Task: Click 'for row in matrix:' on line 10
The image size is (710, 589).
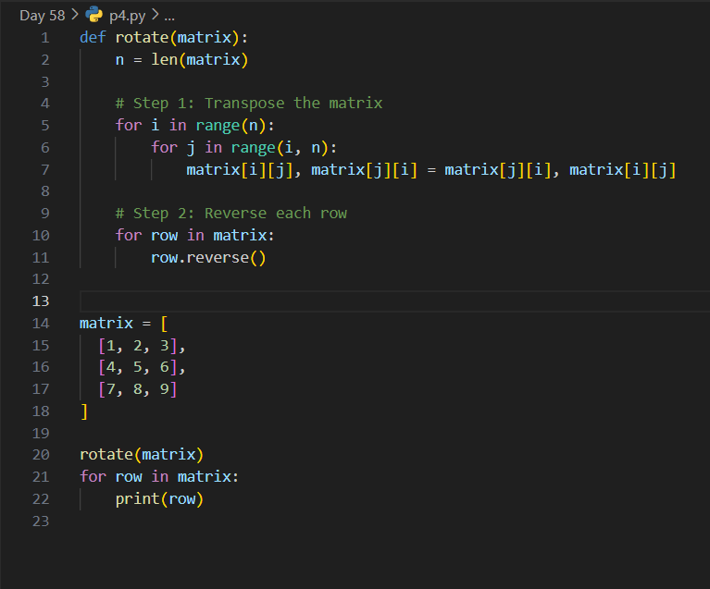Action: tap(195, 235)
